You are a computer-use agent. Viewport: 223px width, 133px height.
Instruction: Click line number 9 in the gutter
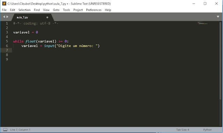pos(7,59)
